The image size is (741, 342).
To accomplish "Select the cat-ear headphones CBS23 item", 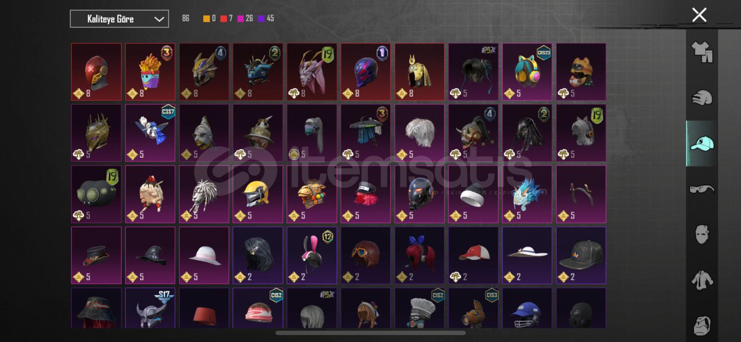I will click(x=527, y=72).
